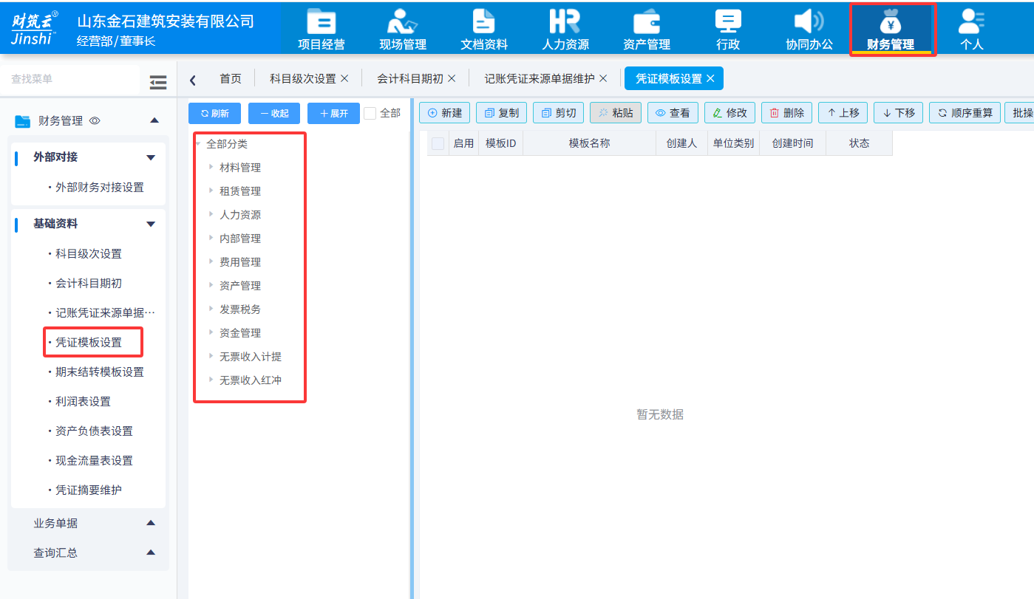Open 资产负债表设置 in sidebar
This screenshot has width=1034, height=599.
click(x=95, y=431)
